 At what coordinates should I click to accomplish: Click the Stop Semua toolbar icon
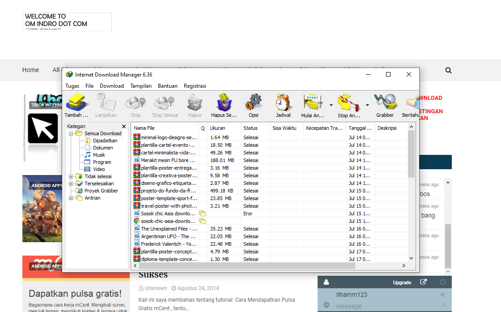coord(165,106)
